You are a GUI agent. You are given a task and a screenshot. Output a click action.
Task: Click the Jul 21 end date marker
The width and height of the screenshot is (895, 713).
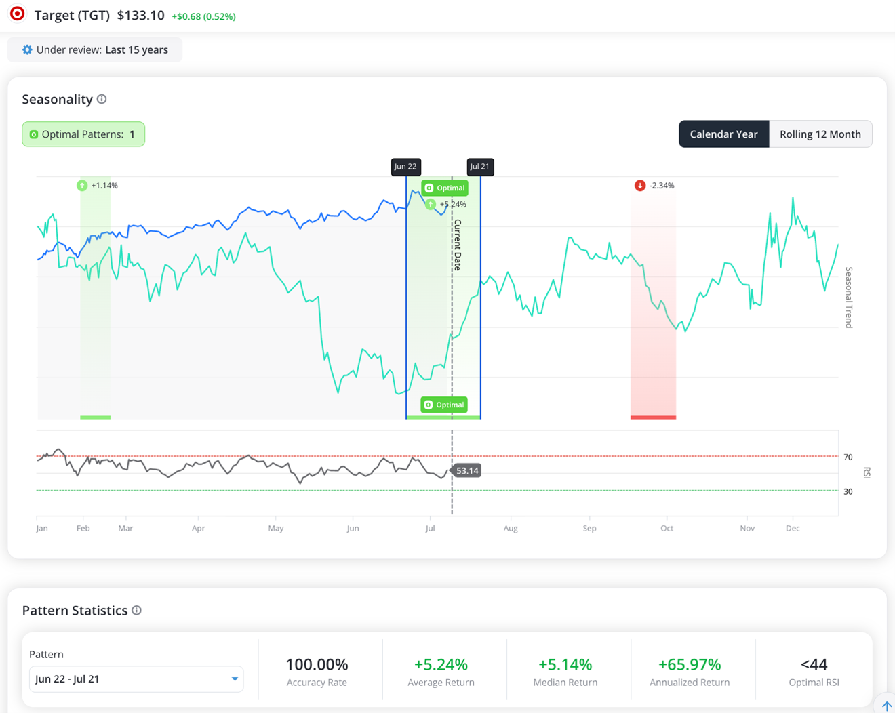point(480,167)
